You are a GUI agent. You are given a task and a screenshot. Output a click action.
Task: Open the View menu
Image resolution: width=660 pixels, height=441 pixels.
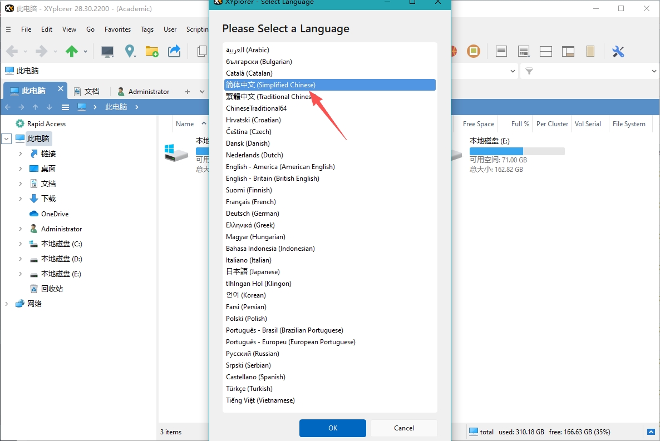point(69,29)
